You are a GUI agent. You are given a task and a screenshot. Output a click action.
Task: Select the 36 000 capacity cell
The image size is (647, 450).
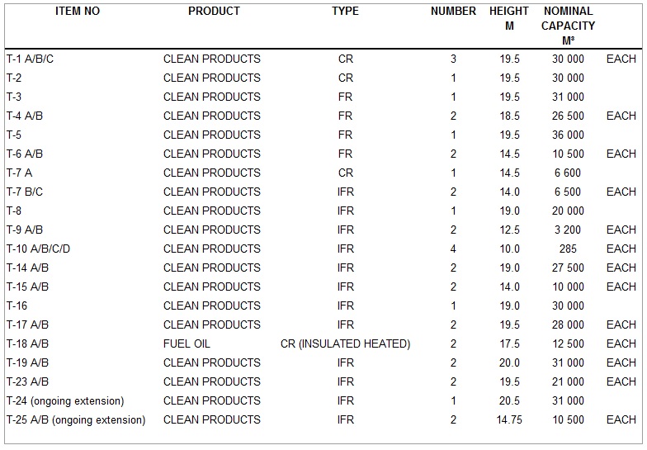568,135
